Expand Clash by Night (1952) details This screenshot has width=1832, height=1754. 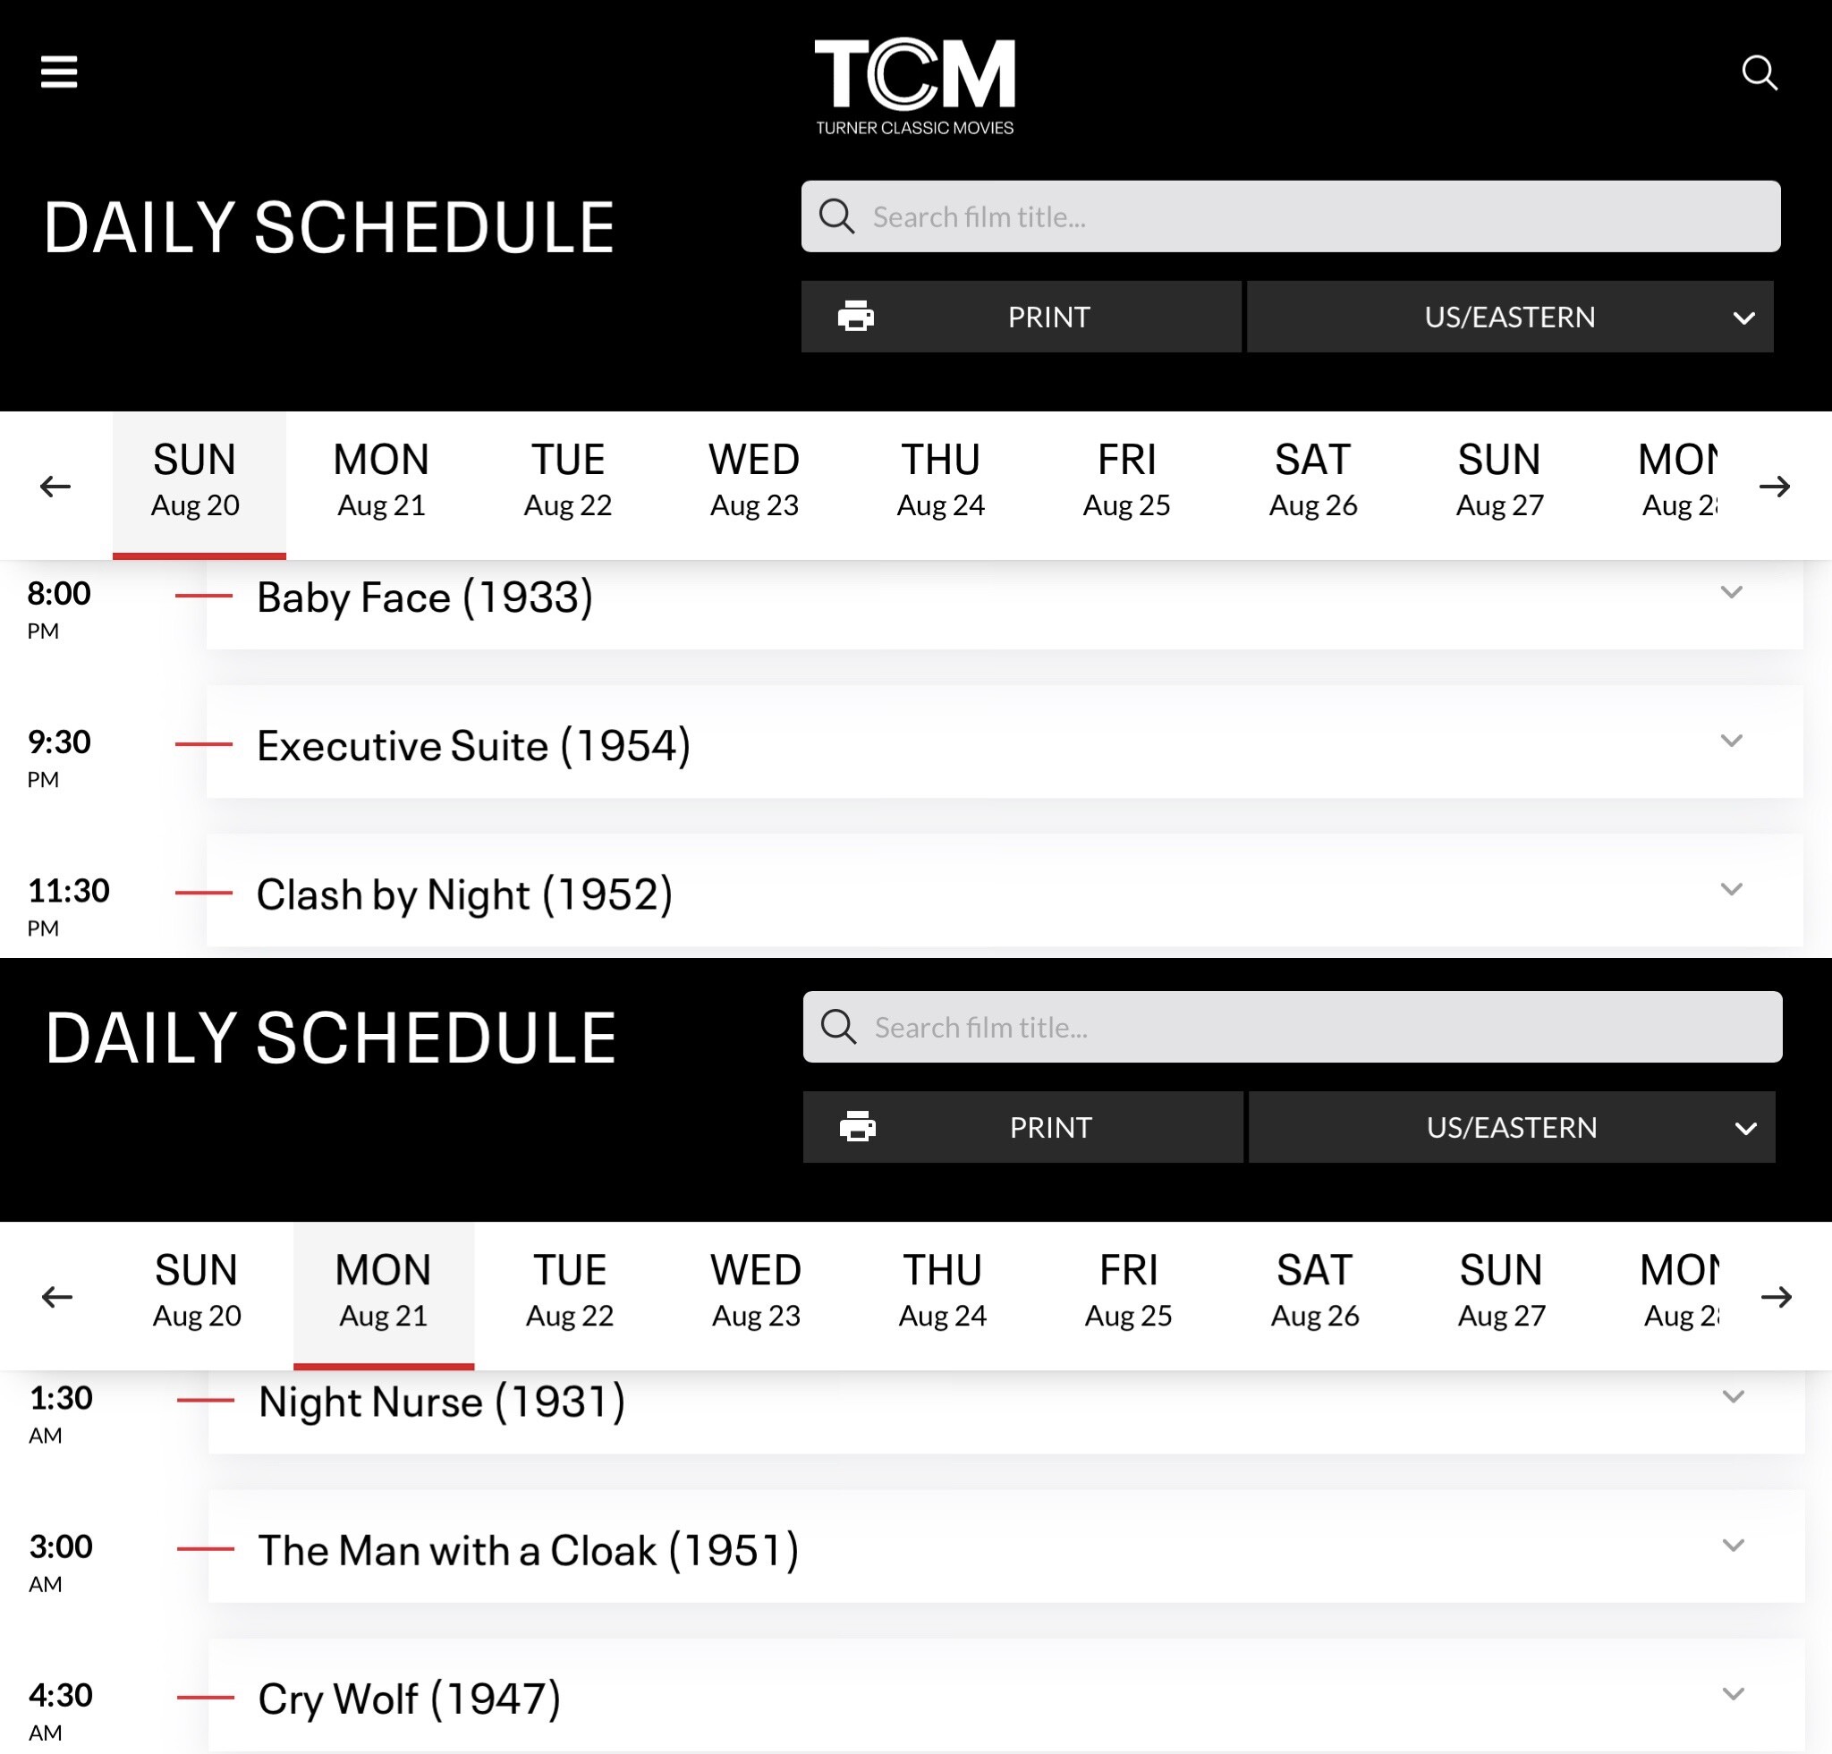point(1731,890)
